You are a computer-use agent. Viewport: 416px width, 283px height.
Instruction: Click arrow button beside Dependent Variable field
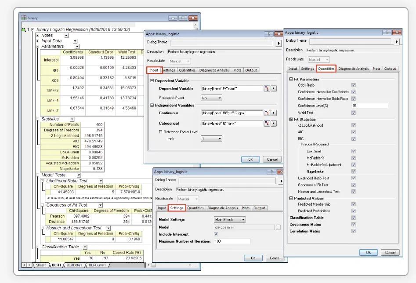[x=274, y=88]
